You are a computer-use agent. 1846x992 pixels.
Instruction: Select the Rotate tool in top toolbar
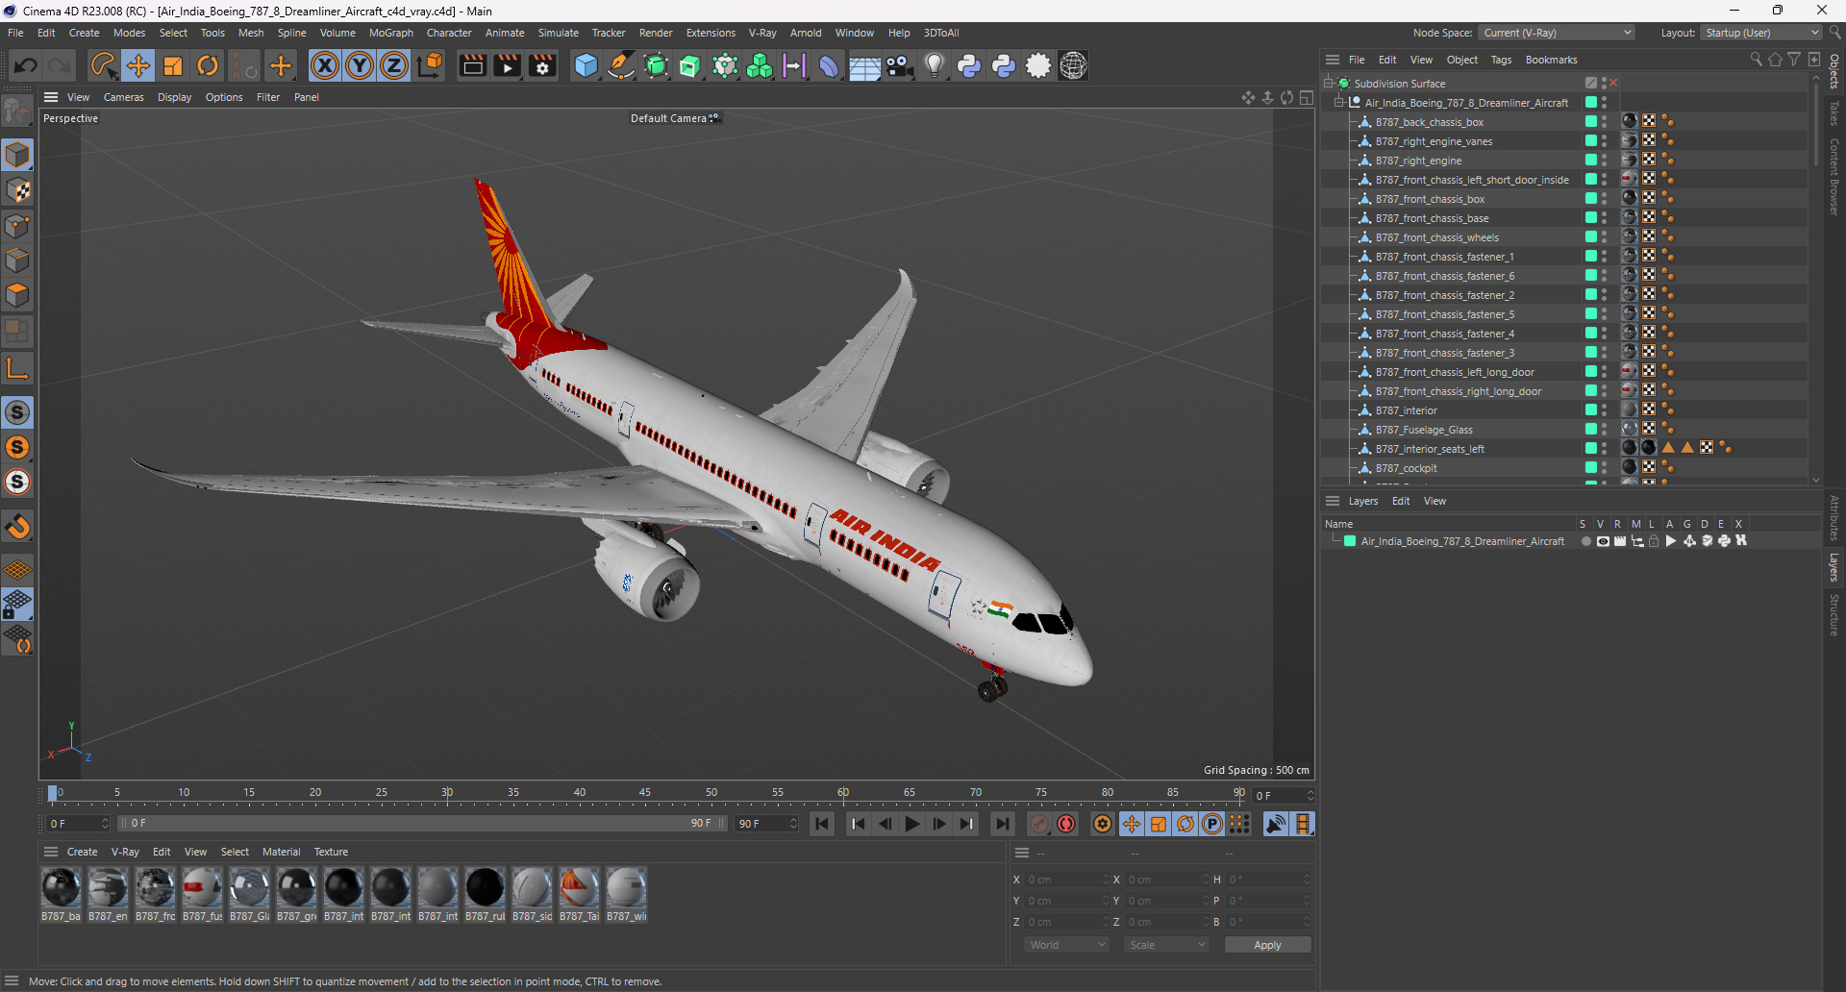(x=208, y=65)
